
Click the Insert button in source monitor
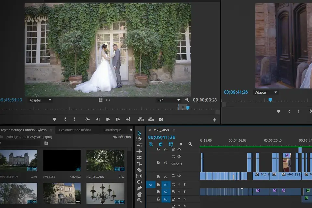click(141, 120)
